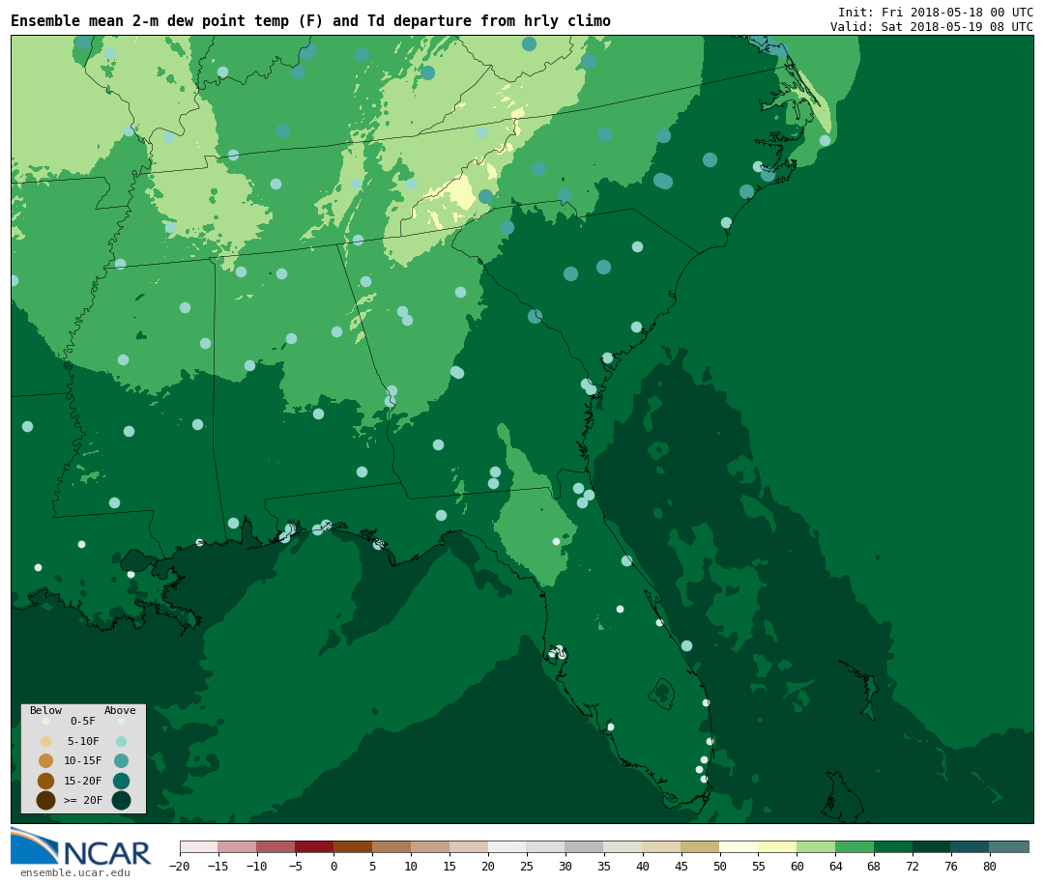Click the Below 5-10F tan legend circle

pyautogui.click(x=46, y=741)
